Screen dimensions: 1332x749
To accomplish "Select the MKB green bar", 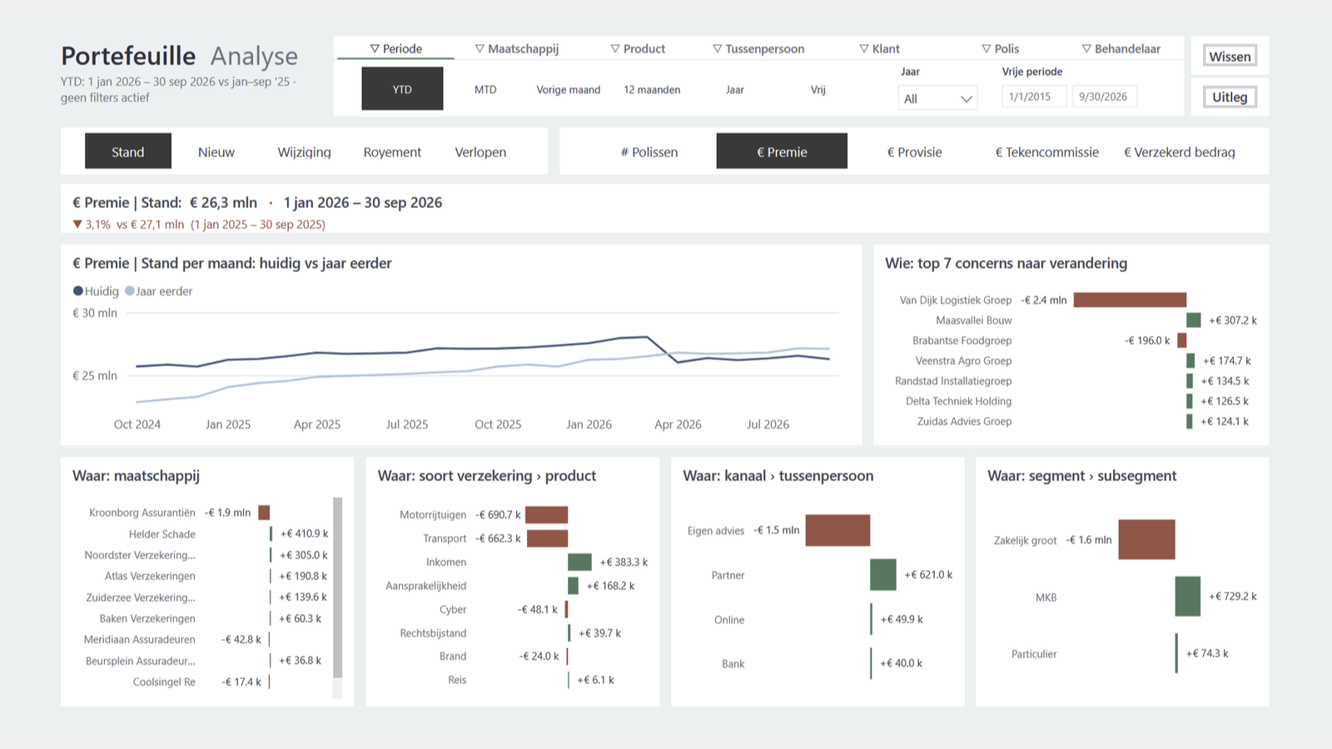I will [x=1188, y=596].
